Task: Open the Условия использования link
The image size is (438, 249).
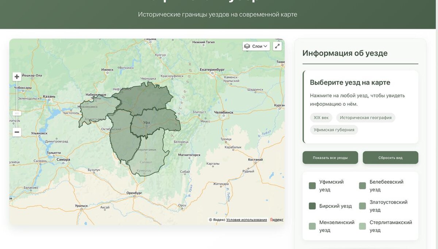Action: click(x=247, y=220)
